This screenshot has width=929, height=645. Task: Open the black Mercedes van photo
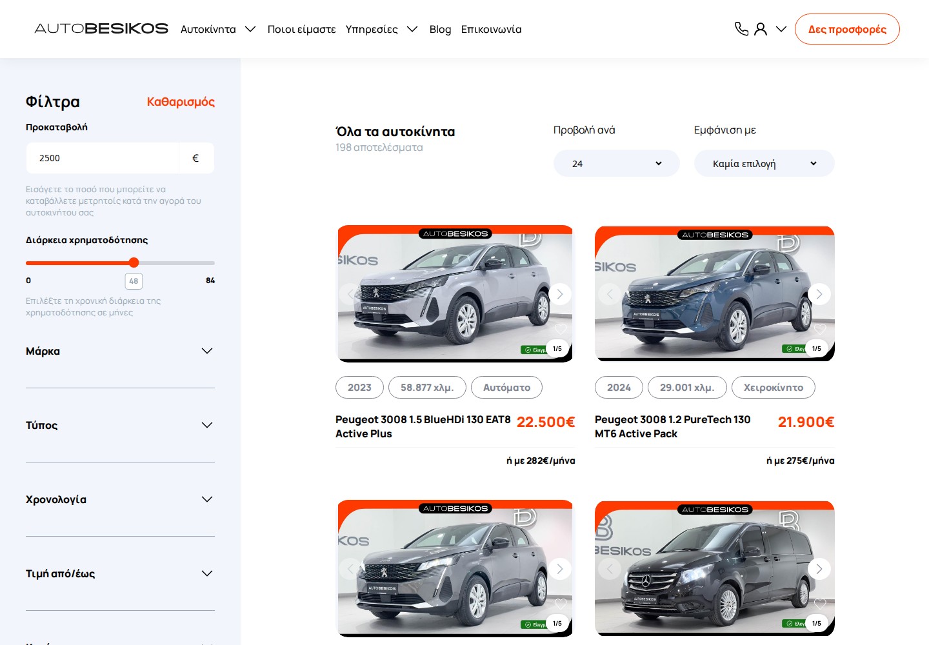pos(715,568)
